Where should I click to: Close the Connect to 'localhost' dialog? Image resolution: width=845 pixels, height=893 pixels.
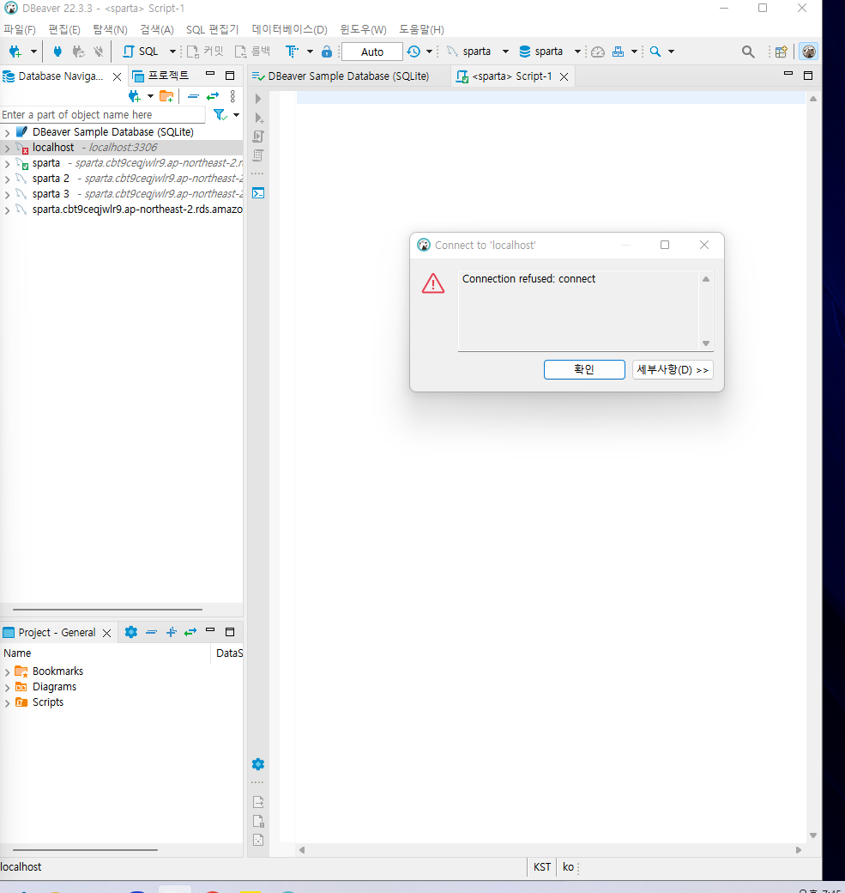[704, 245]
